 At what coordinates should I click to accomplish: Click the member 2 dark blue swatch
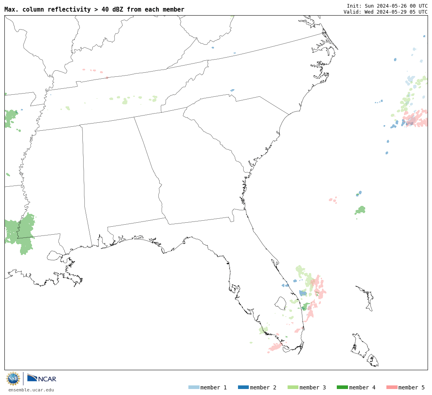243,387
